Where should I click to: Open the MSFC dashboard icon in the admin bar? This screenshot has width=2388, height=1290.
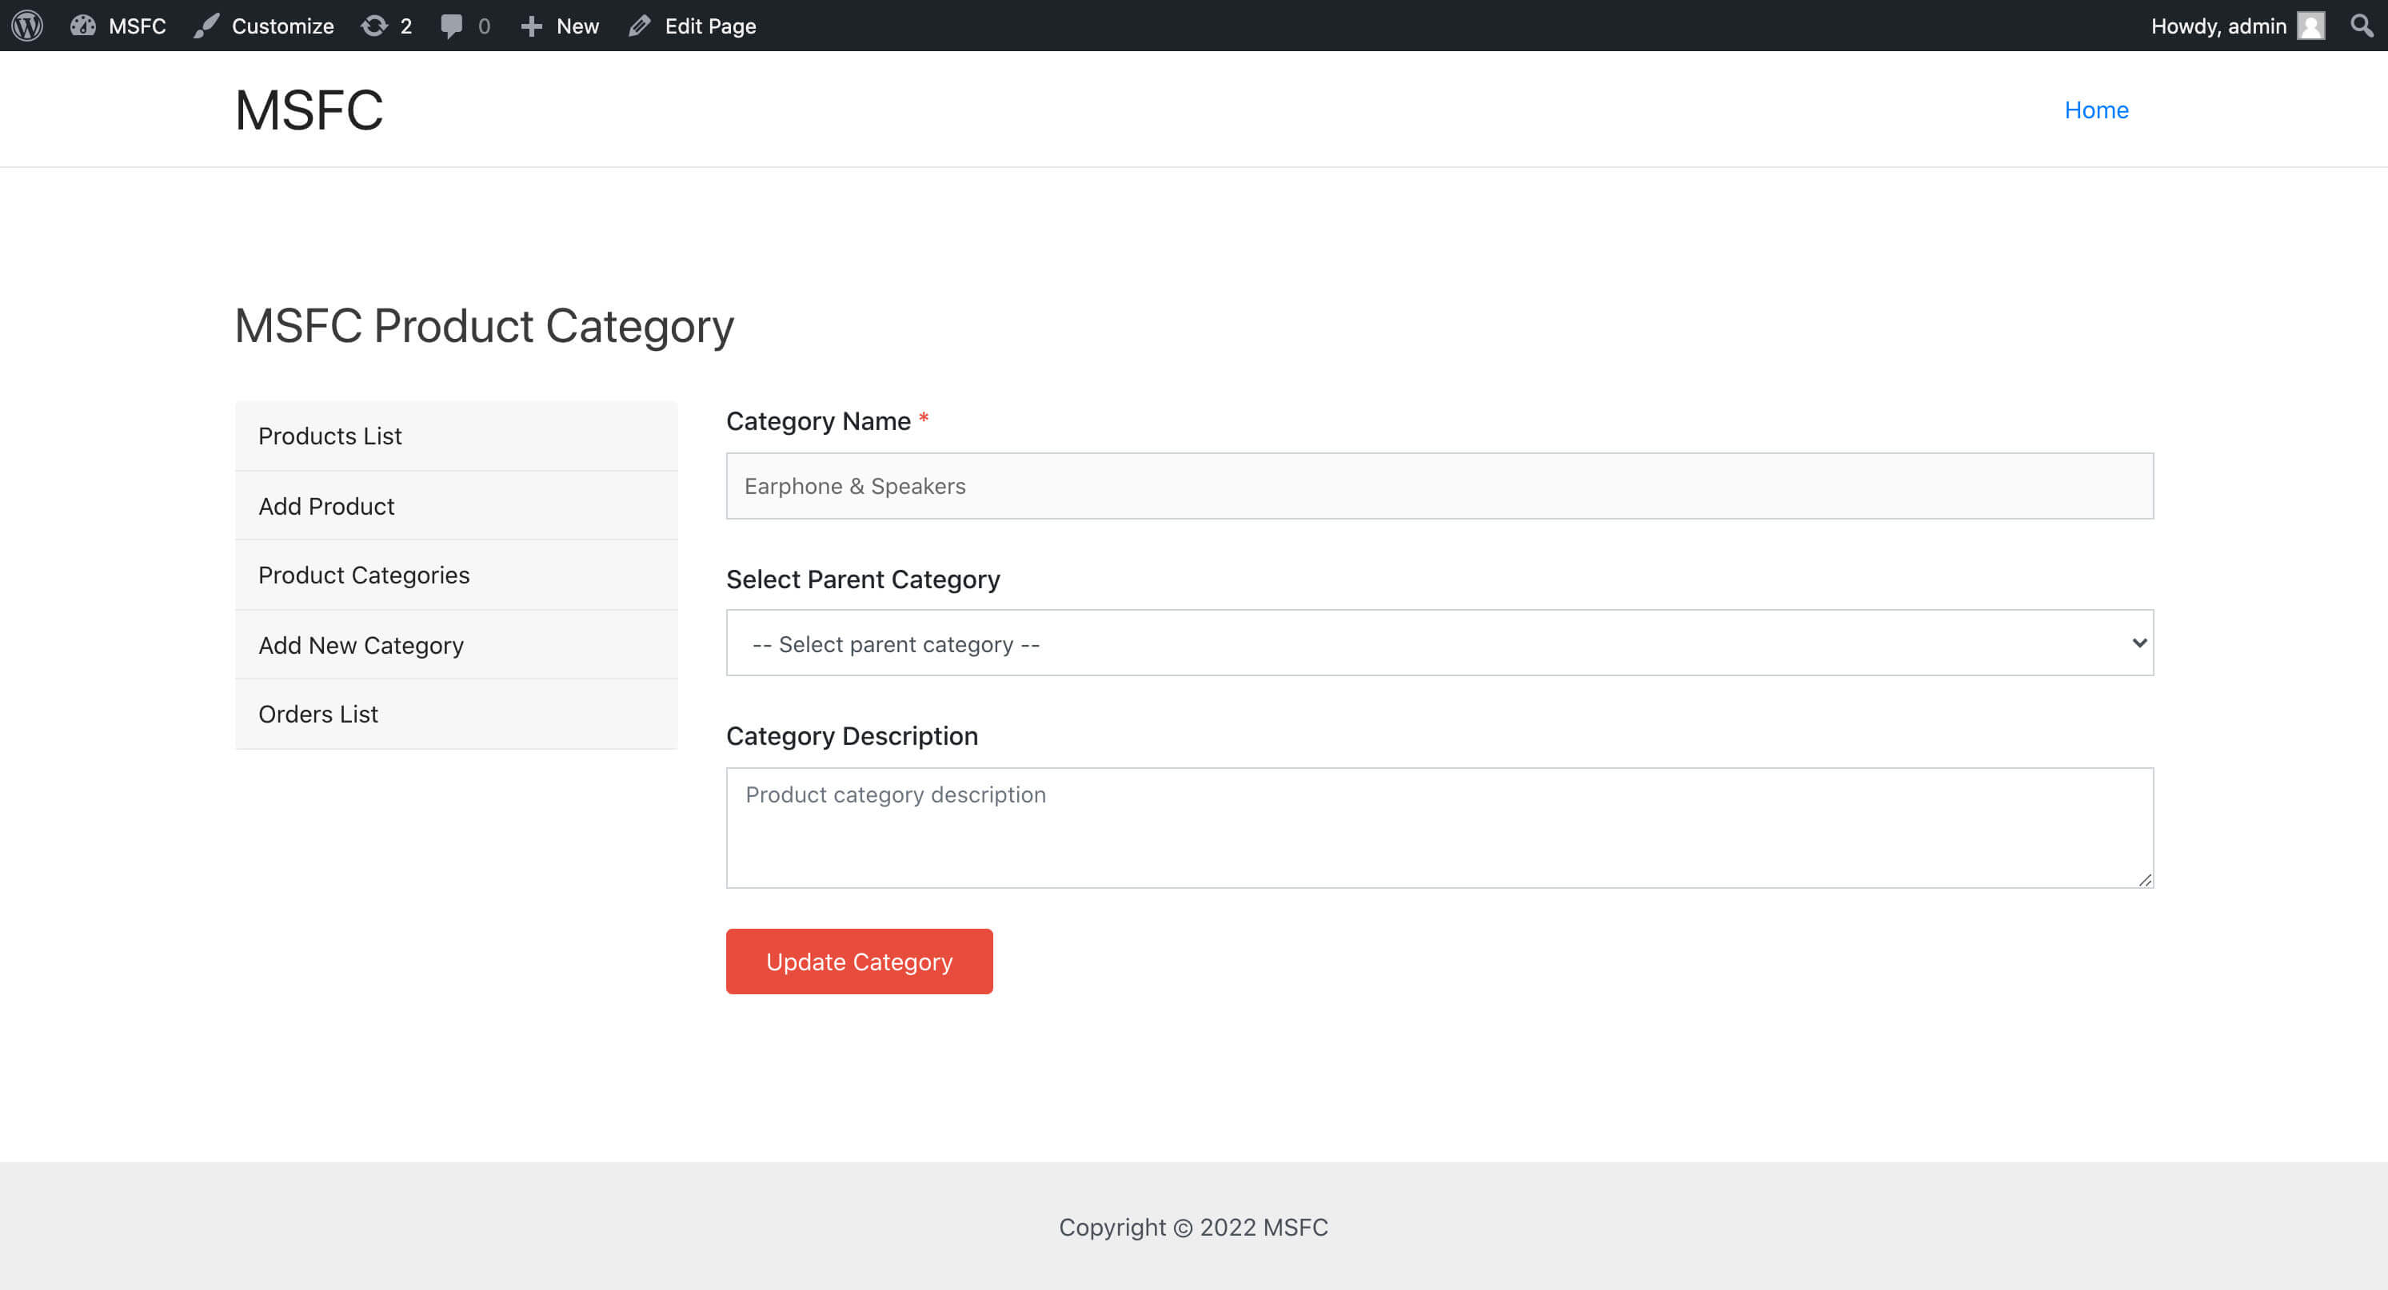click(x=83, y=25)
